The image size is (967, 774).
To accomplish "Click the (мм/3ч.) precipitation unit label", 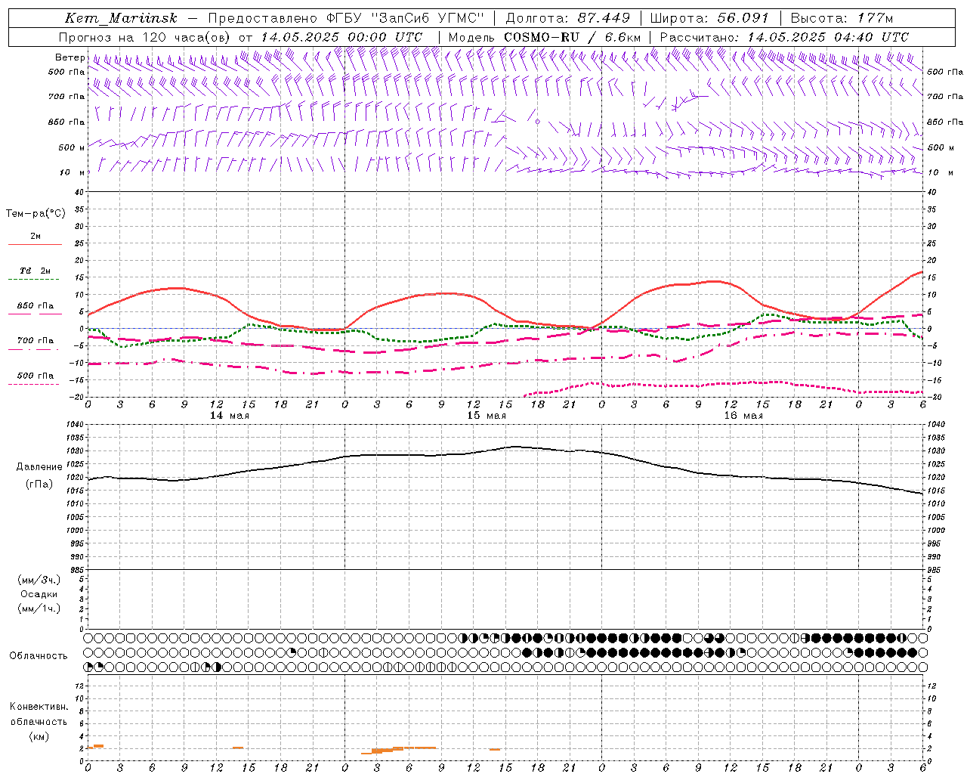I will click(x=39, y=580).
